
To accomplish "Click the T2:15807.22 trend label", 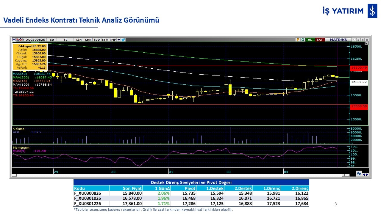I will pyautogui.click(x=23, y=92).
